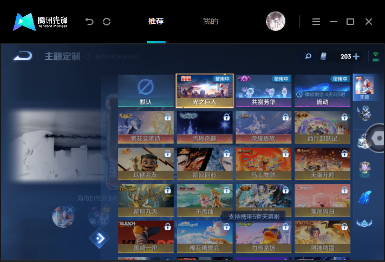Select the crystal orb sidebar category
This screenshot has width=385, height=262.
point(365,169)
